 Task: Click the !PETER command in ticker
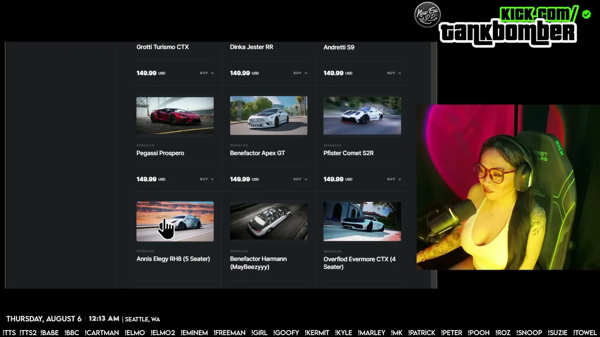pos(452,333)
